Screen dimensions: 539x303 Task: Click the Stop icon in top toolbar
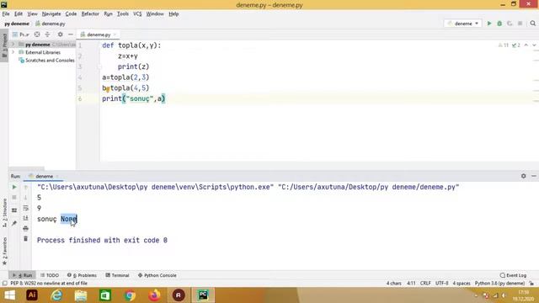pyautogui.click(x=520, y=24)
